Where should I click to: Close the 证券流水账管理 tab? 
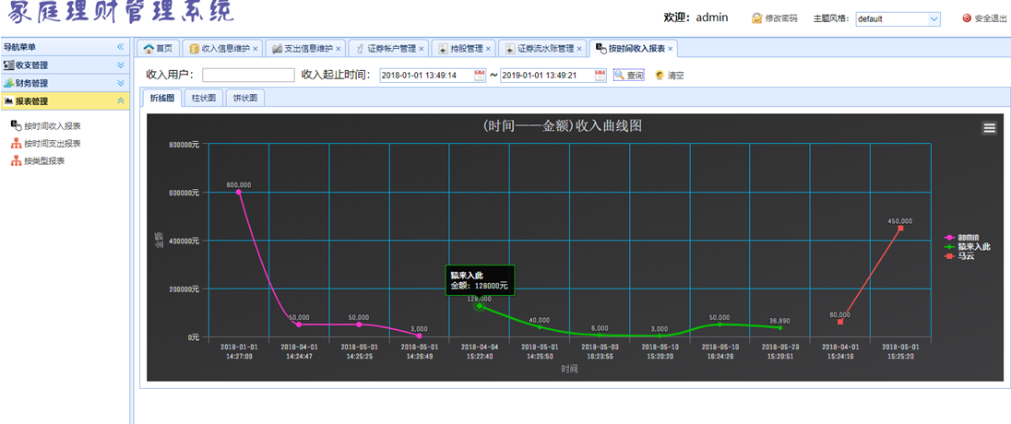tap(579, 49)
